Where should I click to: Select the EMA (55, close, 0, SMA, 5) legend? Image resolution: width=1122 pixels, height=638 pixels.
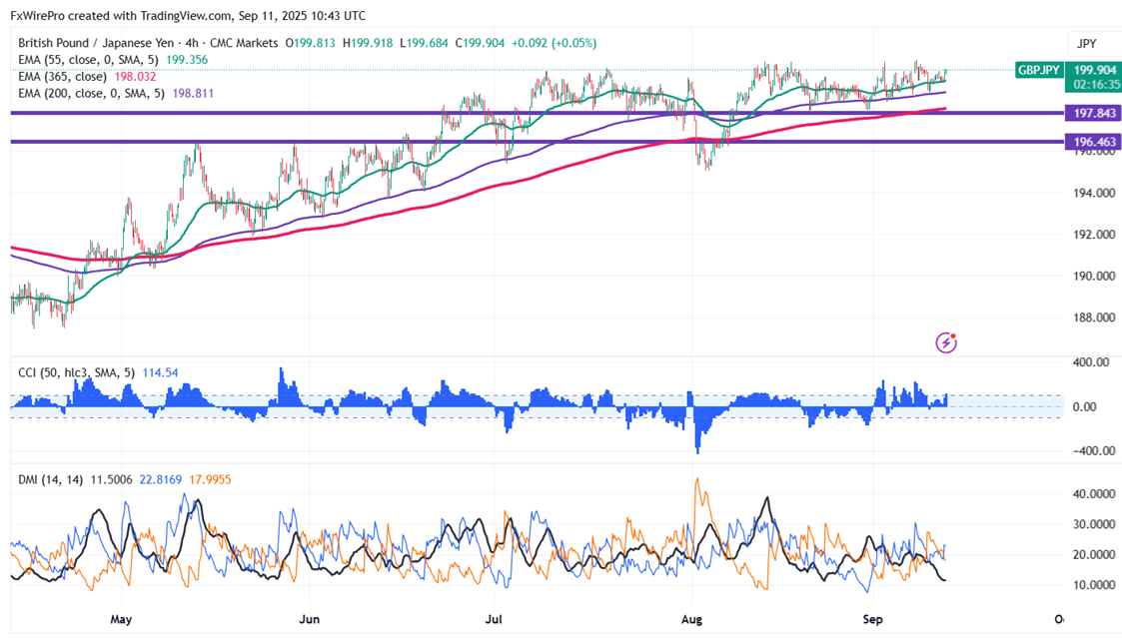click(x=88, y=60)
